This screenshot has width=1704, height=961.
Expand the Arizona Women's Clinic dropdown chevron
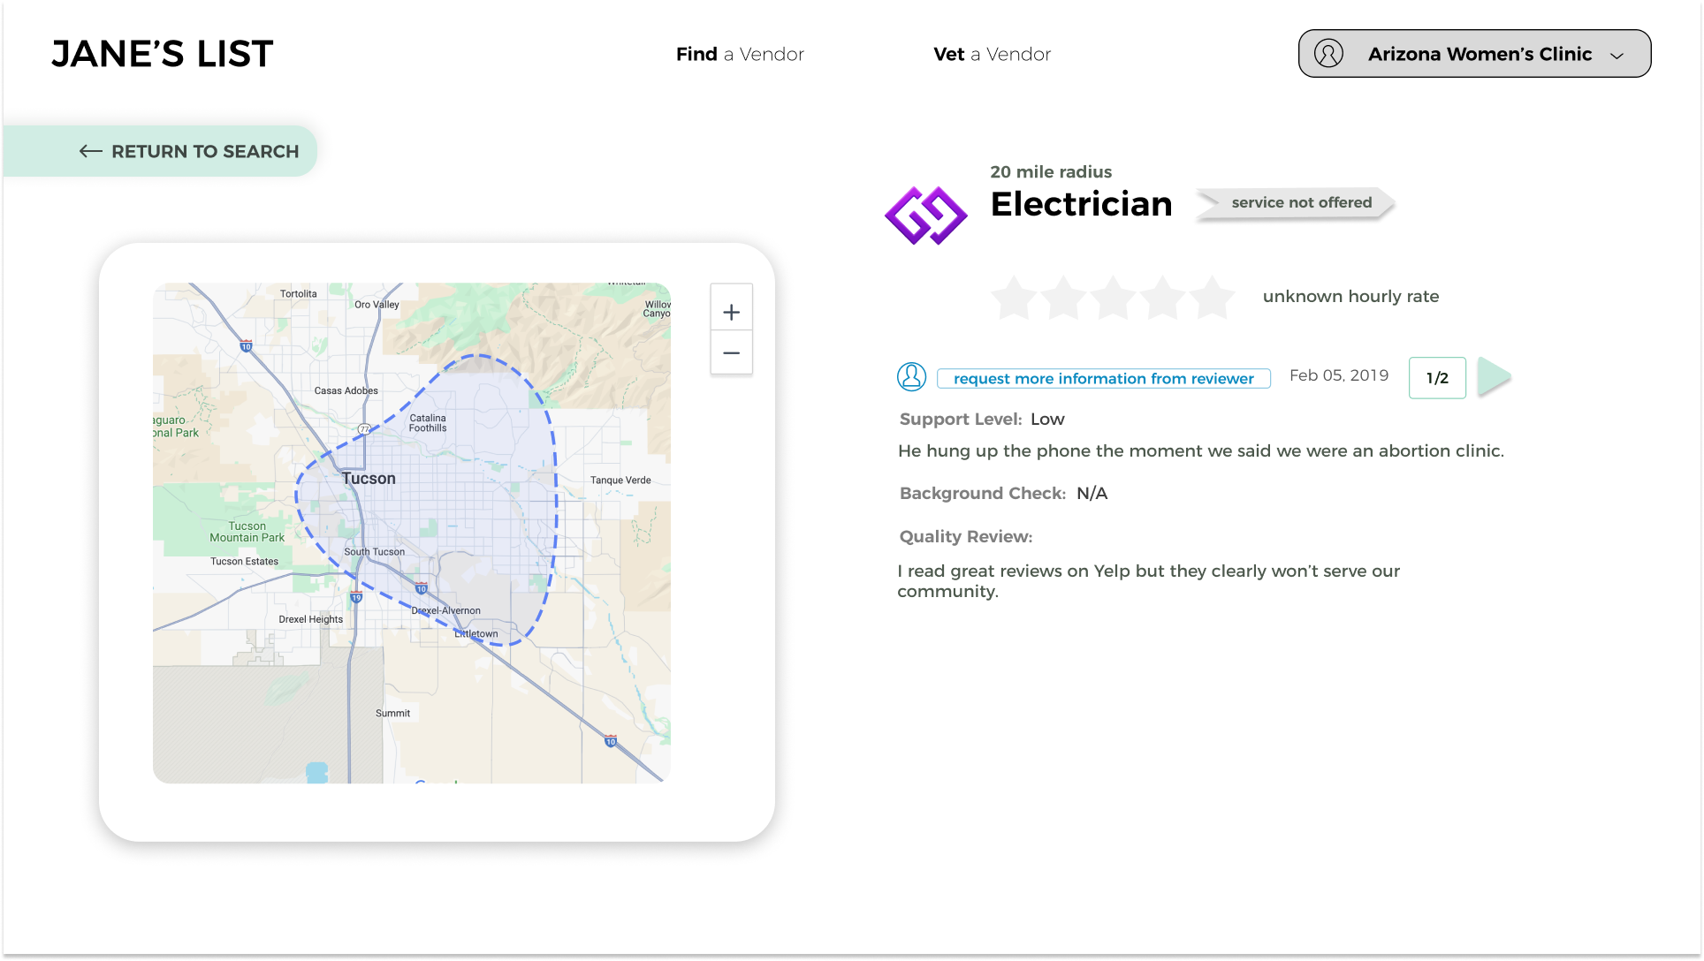click(1617, 55)
